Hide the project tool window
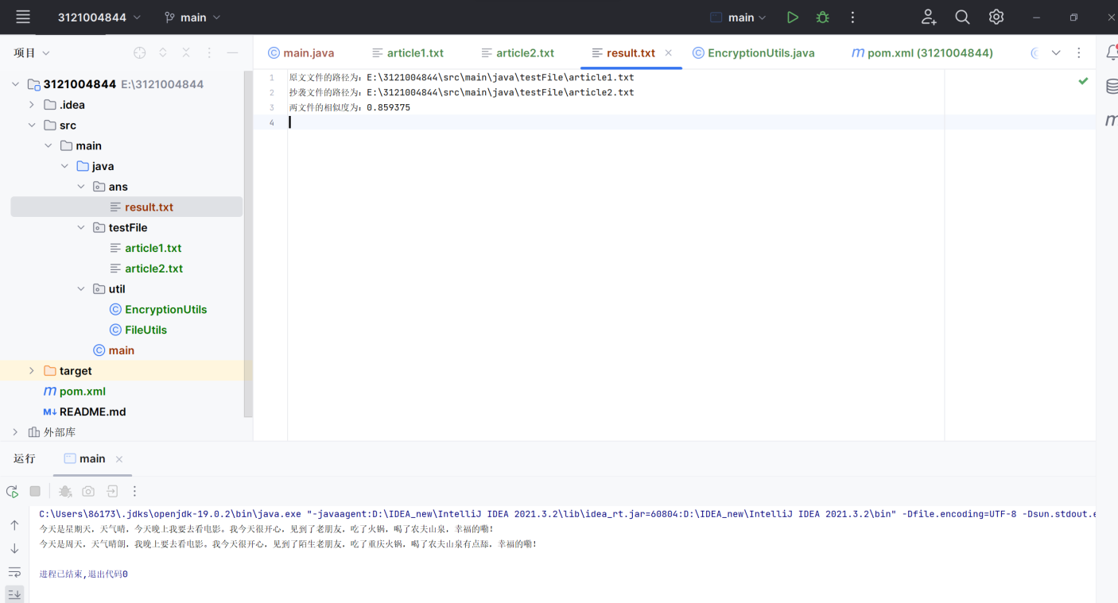Screen dimensions: 1118x603 click(232, 52)
